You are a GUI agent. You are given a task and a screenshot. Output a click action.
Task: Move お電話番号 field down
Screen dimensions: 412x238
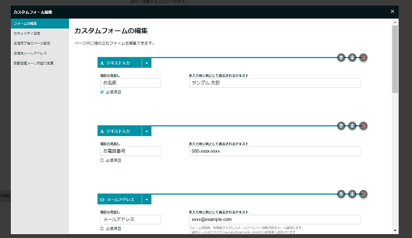point(352,125)
